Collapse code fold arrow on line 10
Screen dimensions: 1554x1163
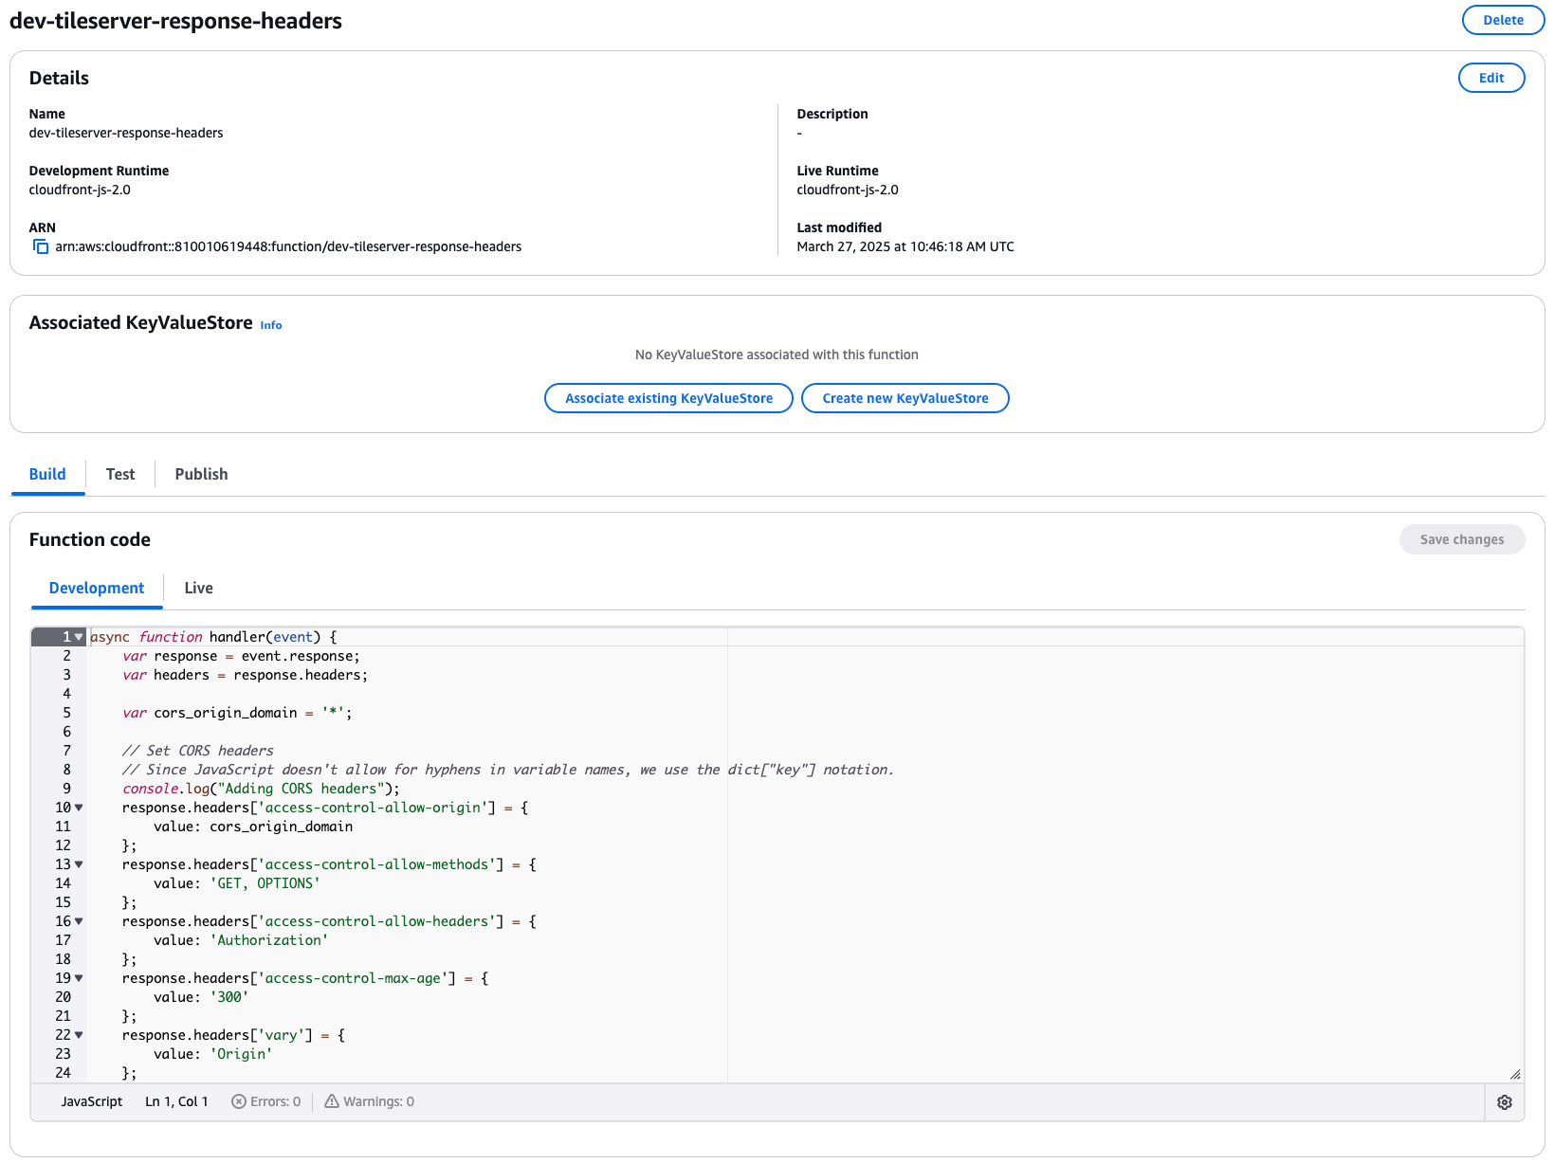tap(79, 808)
